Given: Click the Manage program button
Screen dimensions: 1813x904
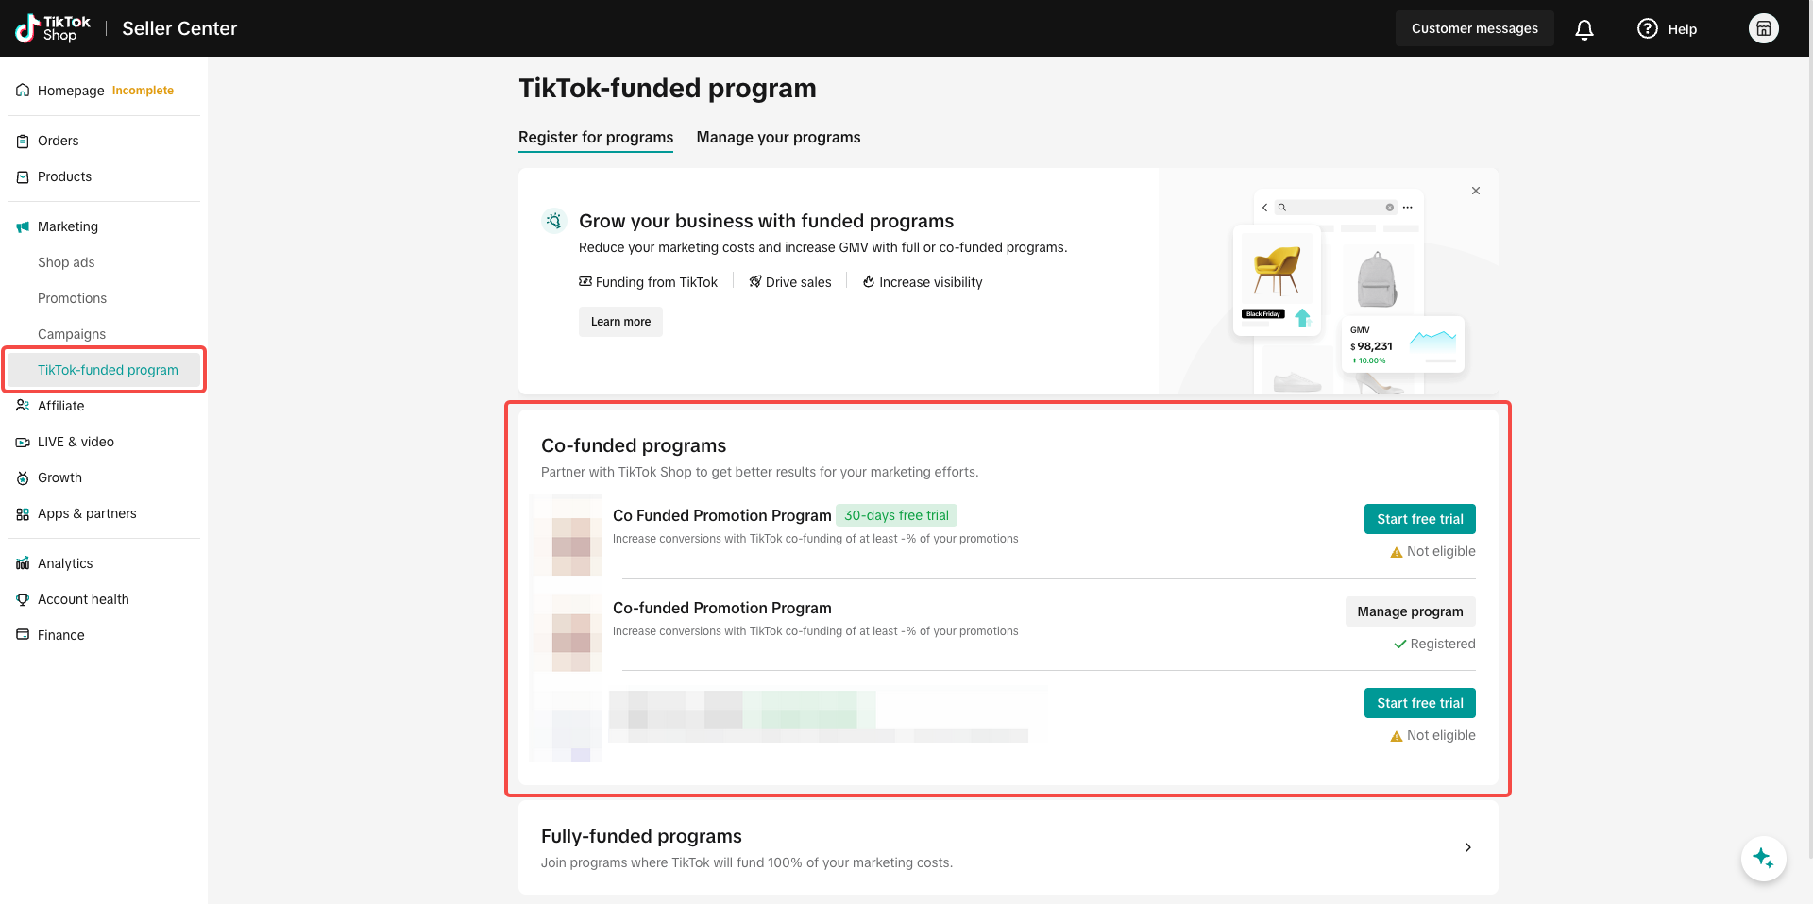Looking at the screenshot, I should (x=1410, y=611).
